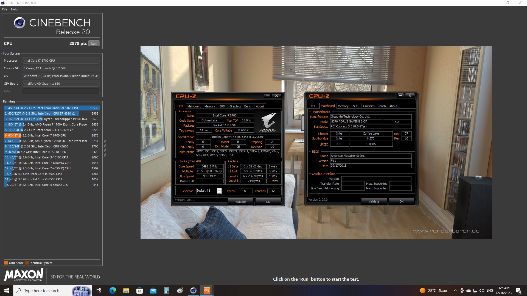Click Validate in the left CPU-Z window
This screenshot has width=527, height=296.
240,202
